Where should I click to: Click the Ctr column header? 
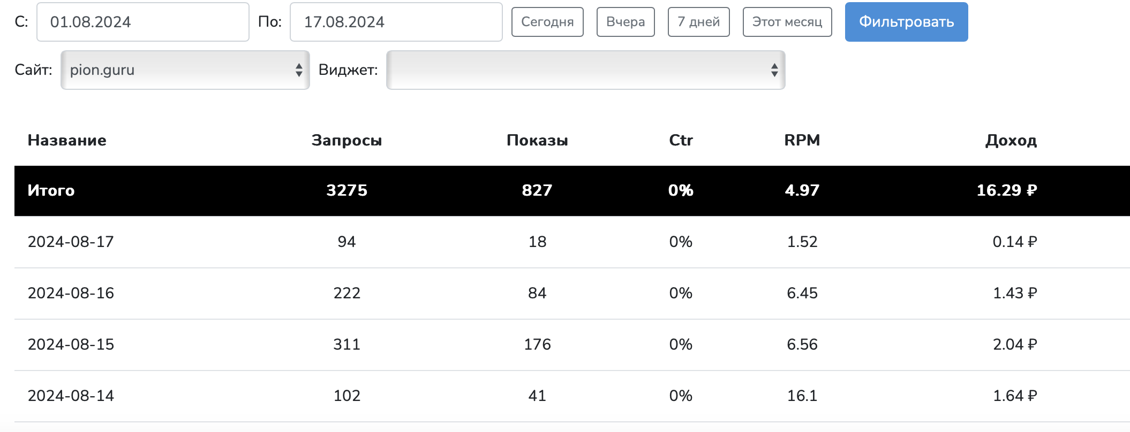pos(681,140)
